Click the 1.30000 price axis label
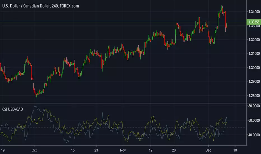261x154 pixels. [254, 67]
